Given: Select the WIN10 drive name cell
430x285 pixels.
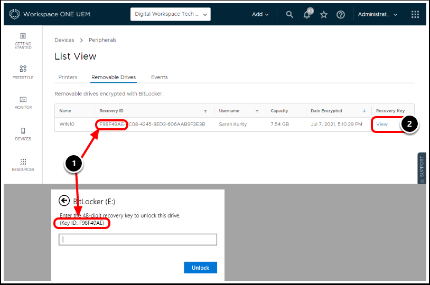Looking at the screenshot, I should coord(67,124).
